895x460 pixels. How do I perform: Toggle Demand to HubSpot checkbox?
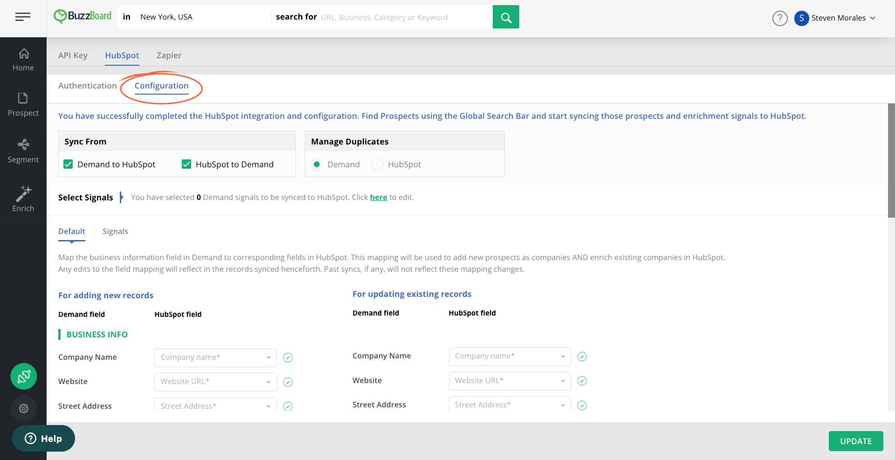tap(68, 164)
